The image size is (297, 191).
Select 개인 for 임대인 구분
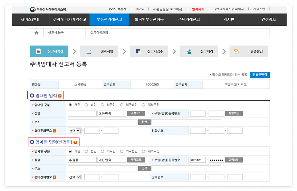[x=70, y=105]
